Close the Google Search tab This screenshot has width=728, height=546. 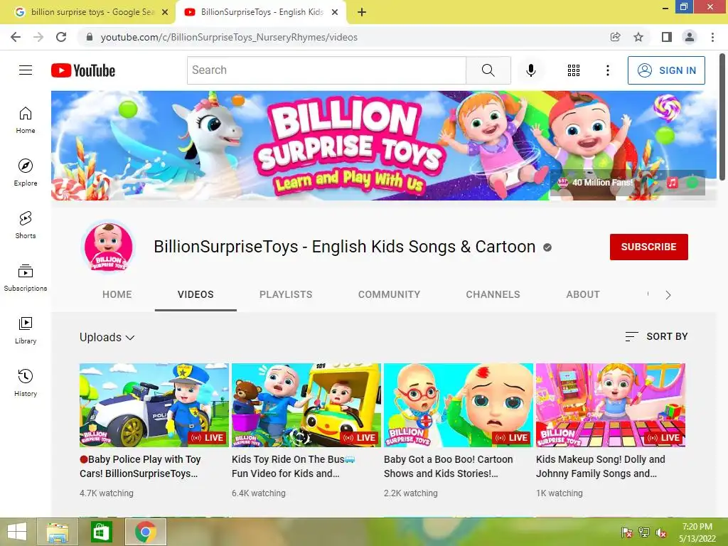coord(165,12)
